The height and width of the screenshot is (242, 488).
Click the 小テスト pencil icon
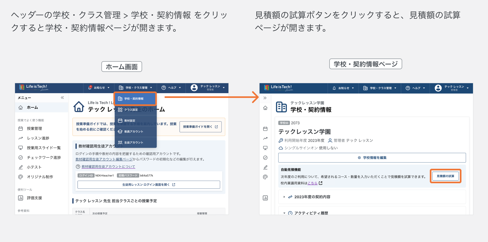21,167
